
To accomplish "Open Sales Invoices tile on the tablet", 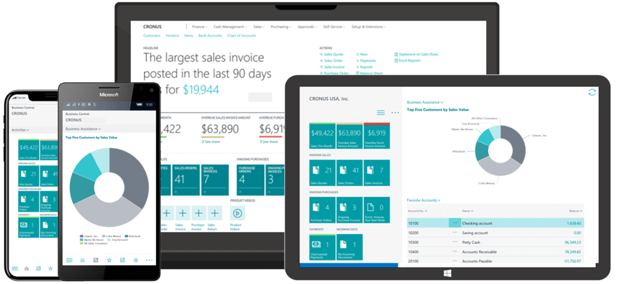I will pyautogui.click(x=377, y=173).
